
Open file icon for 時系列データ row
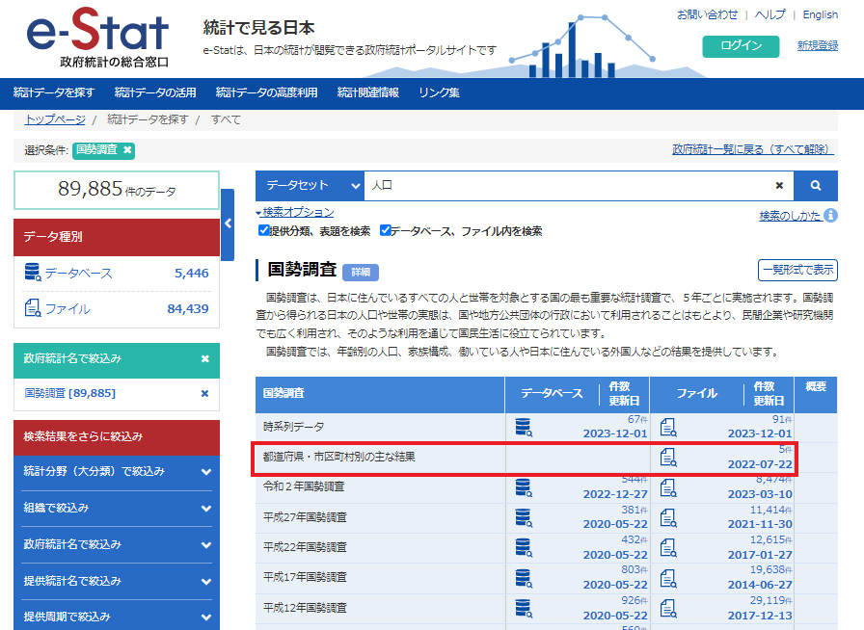pos(668,428)
